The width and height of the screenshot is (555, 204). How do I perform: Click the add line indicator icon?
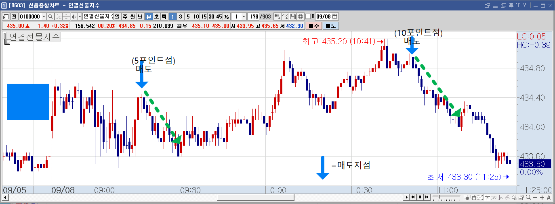[x=285, y=16]
